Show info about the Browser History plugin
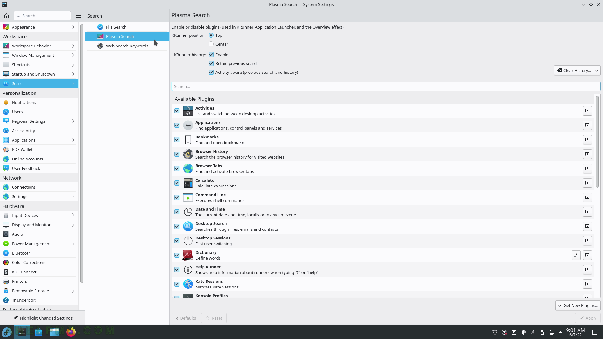The width and height of the screenshot is (603, 339). click(587, 154)
